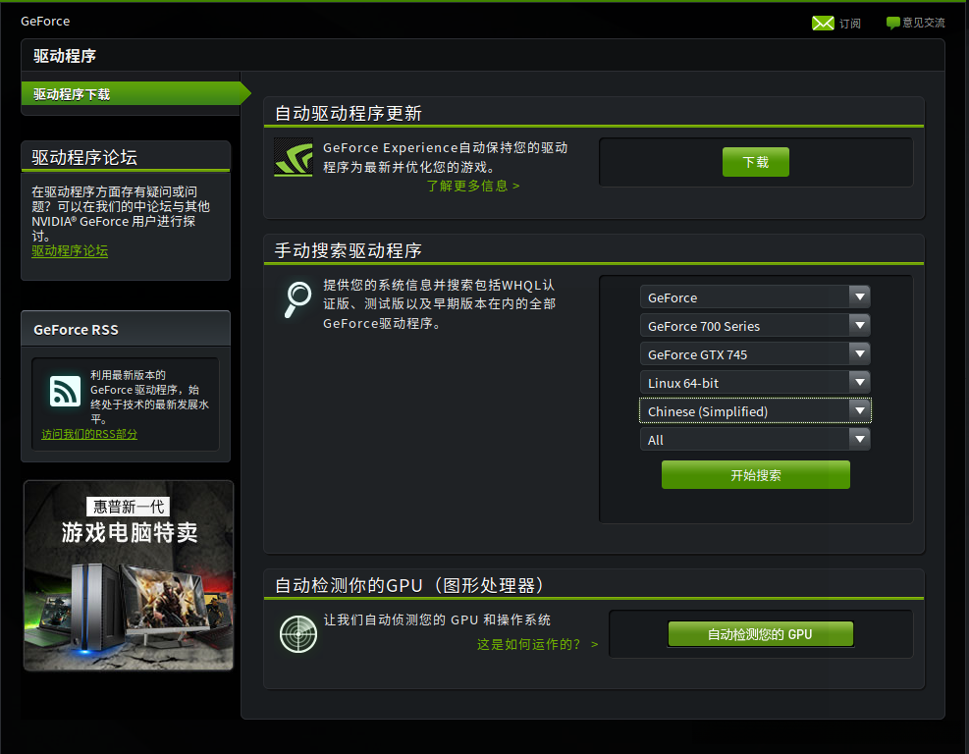969x754 pixels.
Task: Click the feedback speech bubble icon
Action: [x=893, y=23]
